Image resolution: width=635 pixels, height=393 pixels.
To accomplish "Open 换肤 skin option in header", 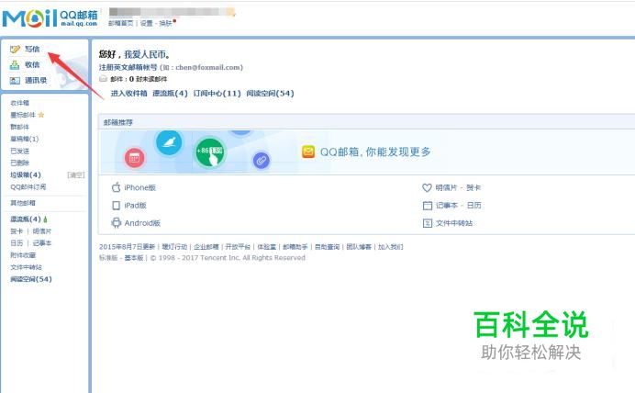I will click(x=166, y=23).
